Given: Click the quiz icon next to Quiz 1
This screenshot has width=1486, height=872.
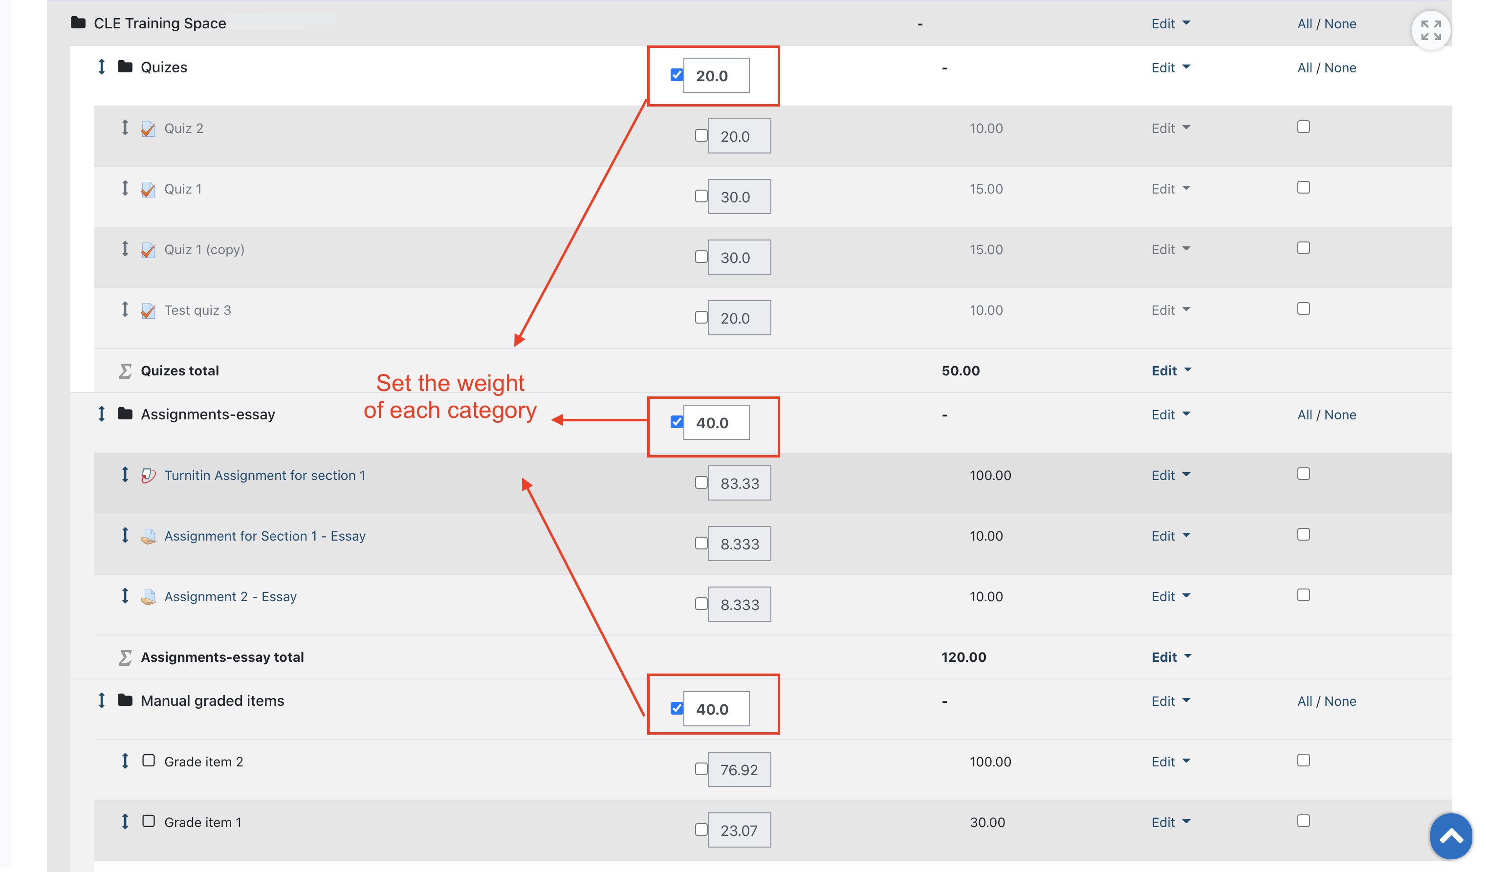Looking at the screenshot, I should tap(148, 189).
